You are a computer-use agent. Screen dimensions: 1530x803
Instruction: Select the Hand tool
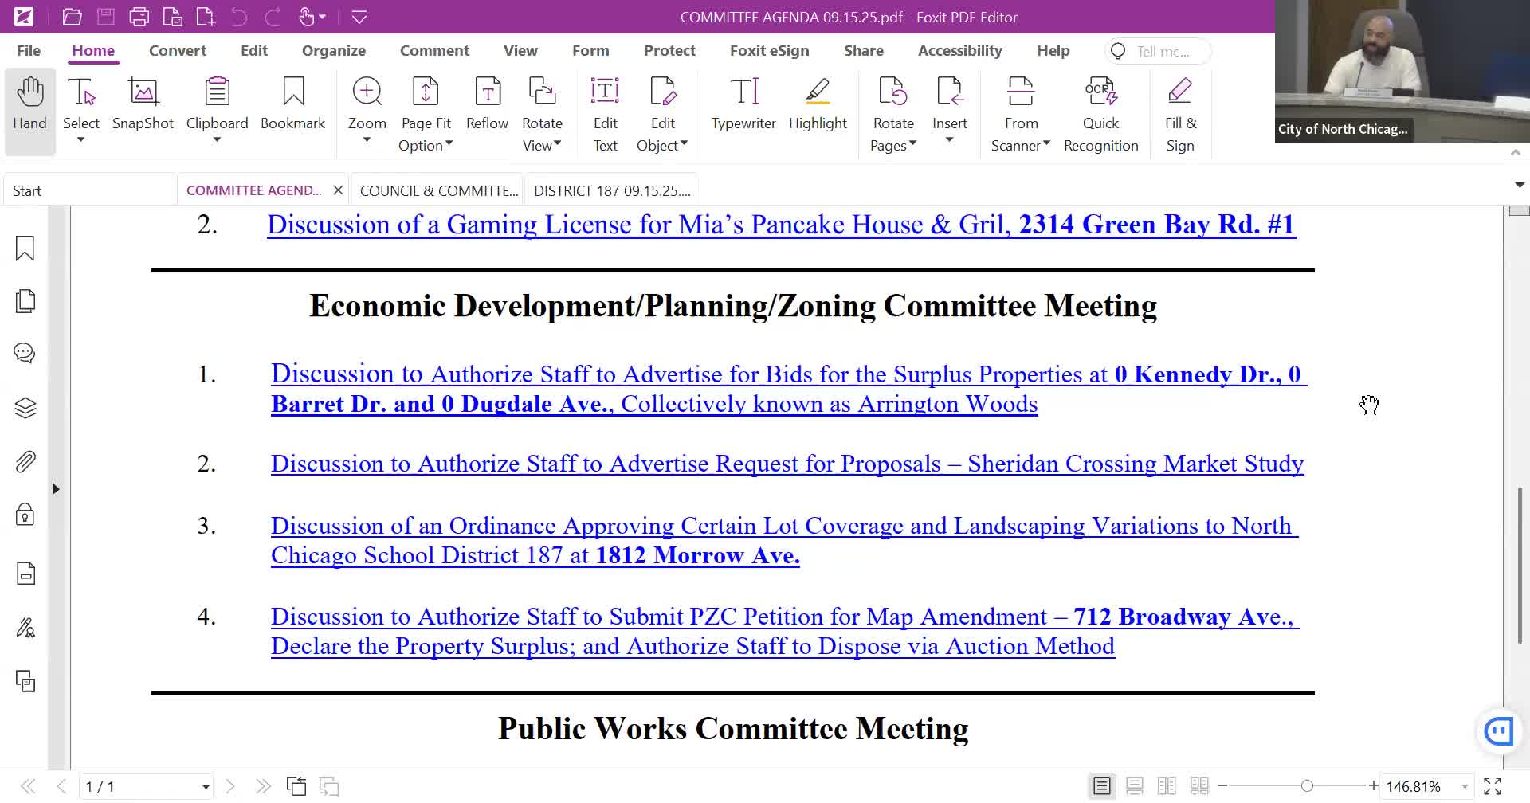click(x=29, y=104)
